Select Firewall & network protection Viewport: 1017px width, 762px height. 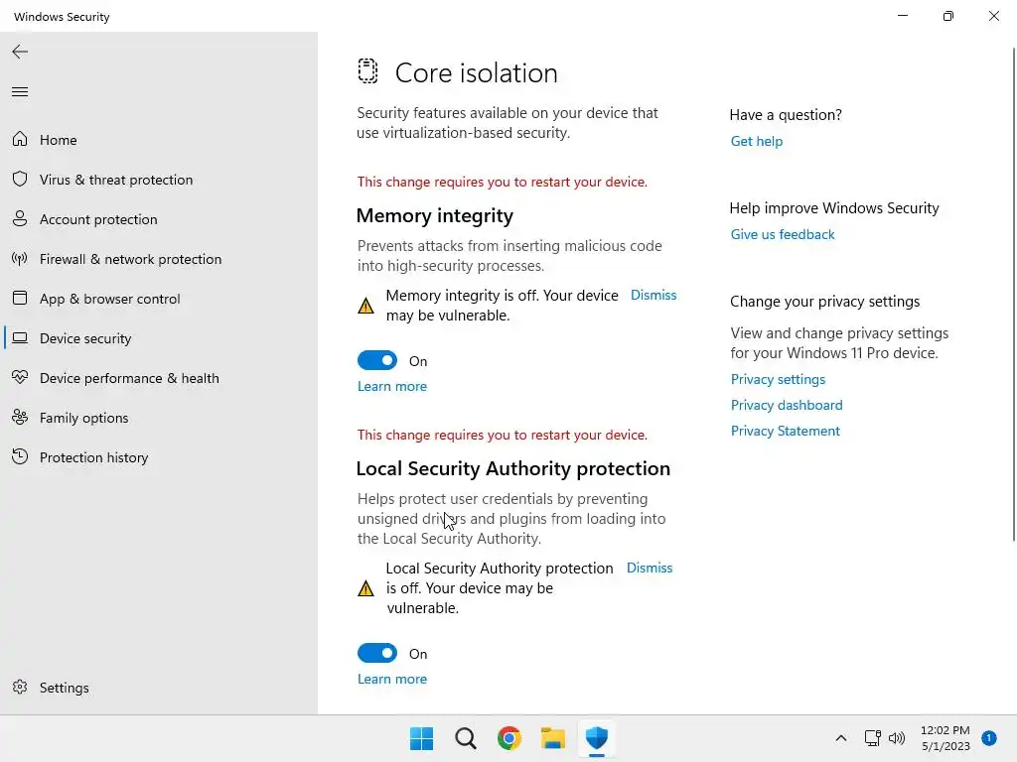(159, 259)
